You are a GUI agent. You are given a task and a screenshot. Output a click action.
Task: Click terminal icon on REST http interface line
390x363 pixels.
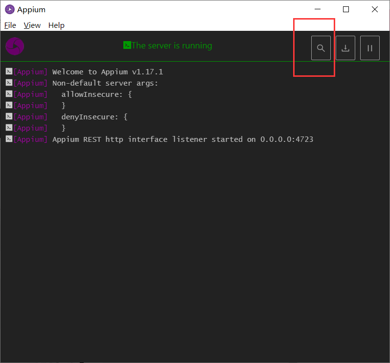[x=9, y=139]
